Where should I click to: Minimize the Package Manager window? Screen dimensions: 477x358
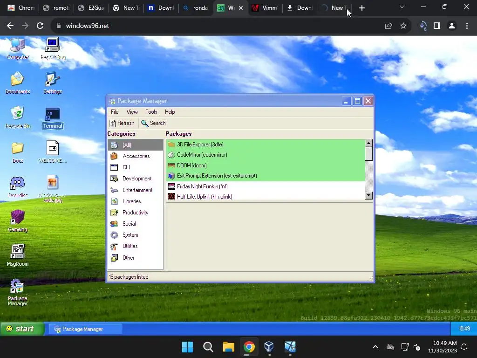coord(346,101)
